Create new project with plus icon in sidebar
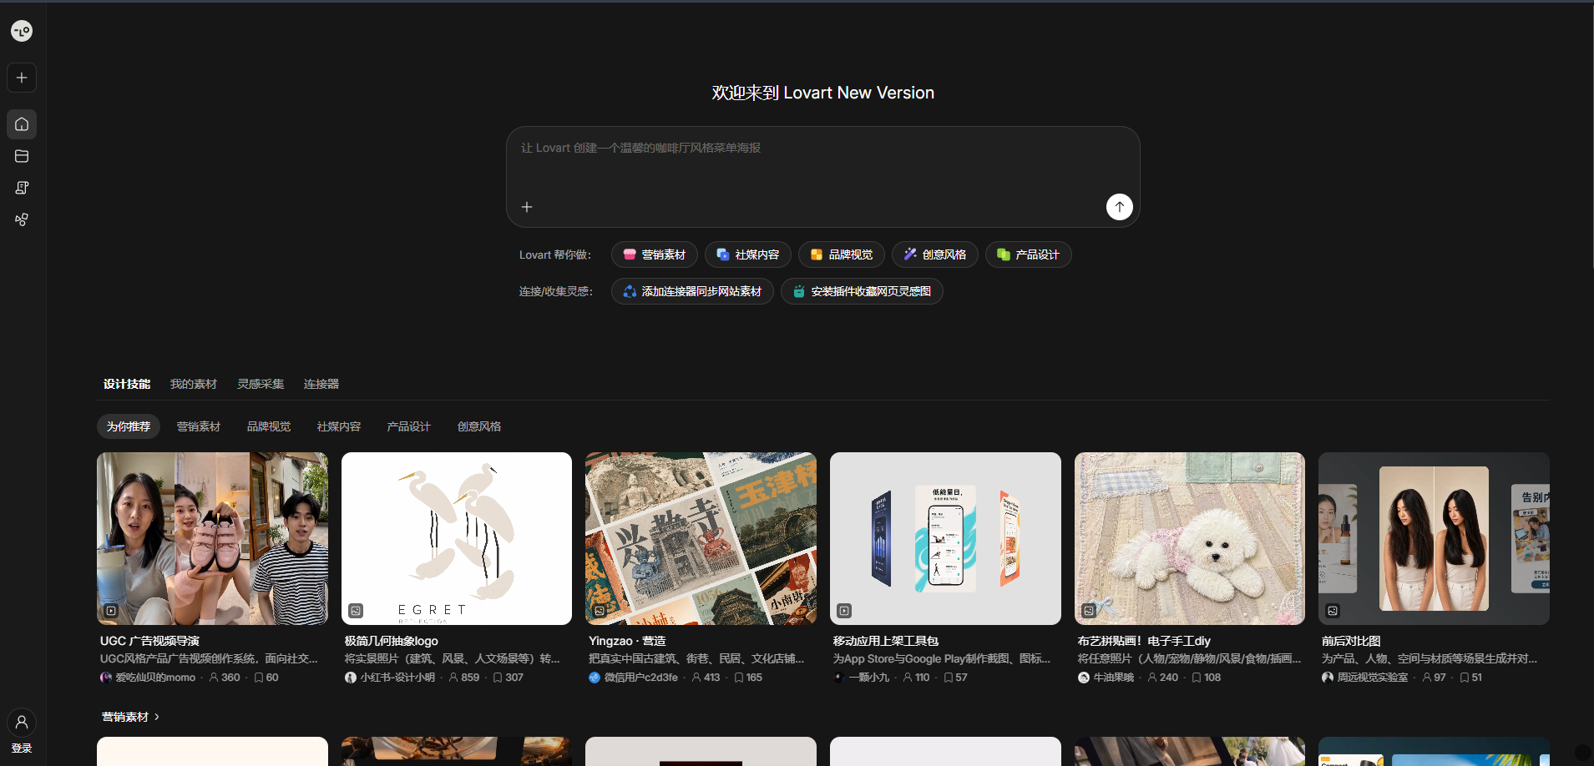Image resolution: width=1594 pixels, height=766 pixels. coord(22,78)
